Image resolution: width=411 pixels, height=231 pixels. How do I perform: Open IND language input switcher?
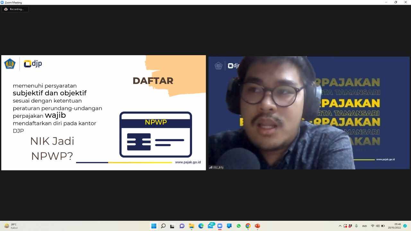coord(364,226)
